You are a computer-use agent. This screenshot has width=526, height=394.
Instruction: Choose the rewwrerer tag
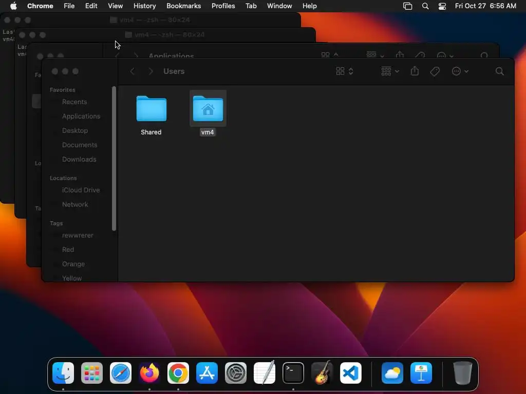point(78,235)
